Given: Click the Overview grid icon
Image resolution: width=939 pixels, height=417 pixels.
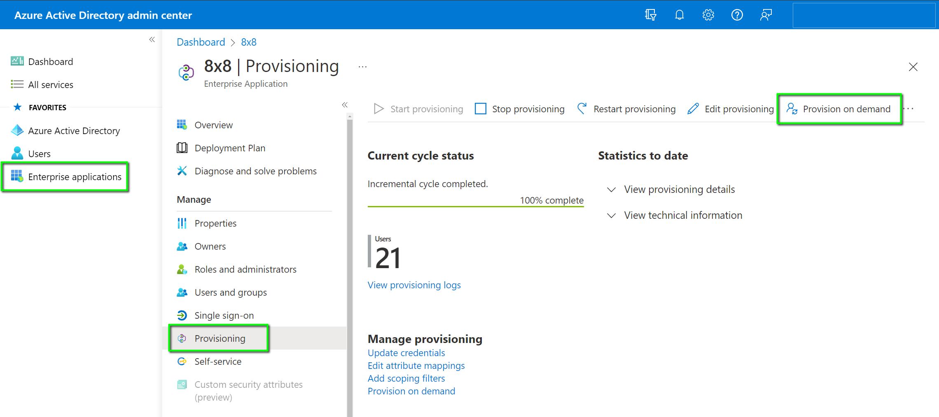Looking at the screenshot, I should pos(182,125).
